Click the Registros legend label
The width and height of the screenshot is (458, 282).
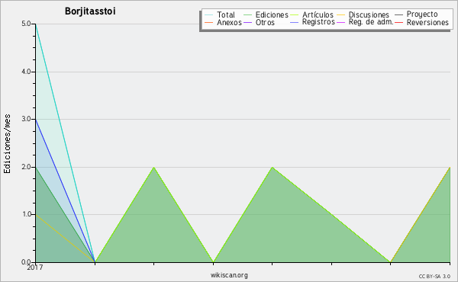(318, 22)
